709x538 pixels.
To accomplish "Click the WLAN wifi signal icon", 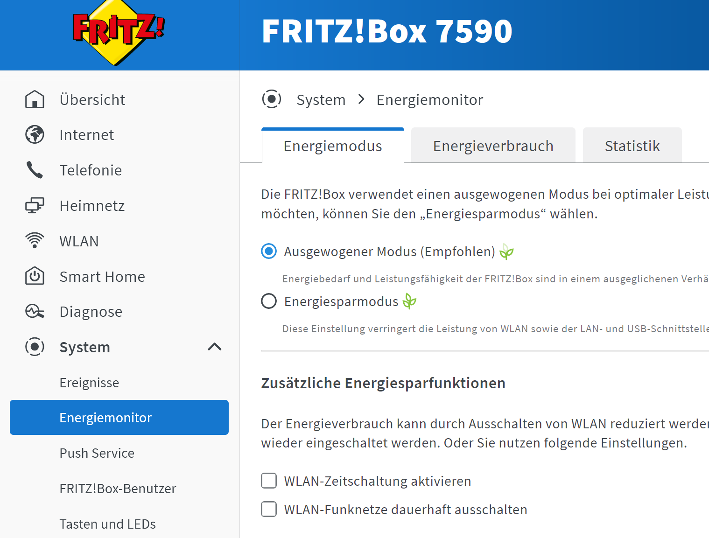I will tap(35, 240).
